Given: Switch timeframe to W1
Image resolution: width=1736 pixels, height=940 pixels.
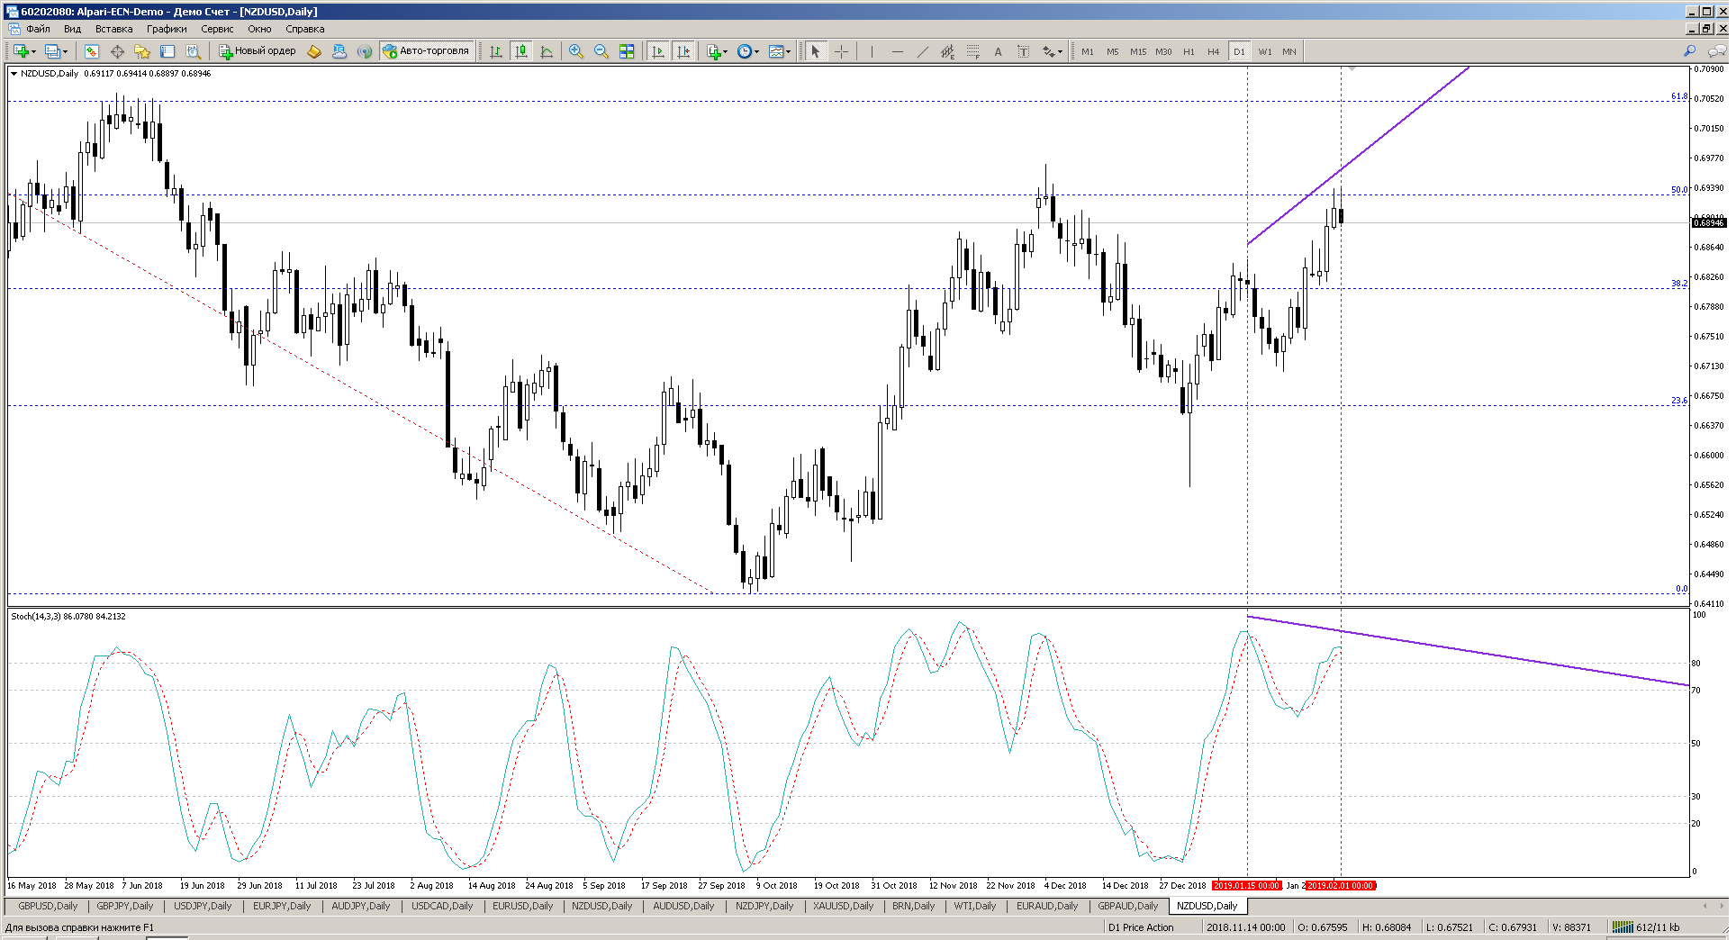Looking at the screenshot, I should (1265, 51).
